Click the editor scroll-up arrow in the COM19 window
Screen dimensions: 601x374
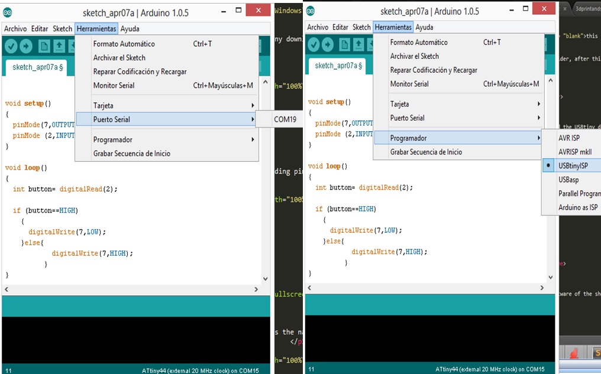coord(265,82)
